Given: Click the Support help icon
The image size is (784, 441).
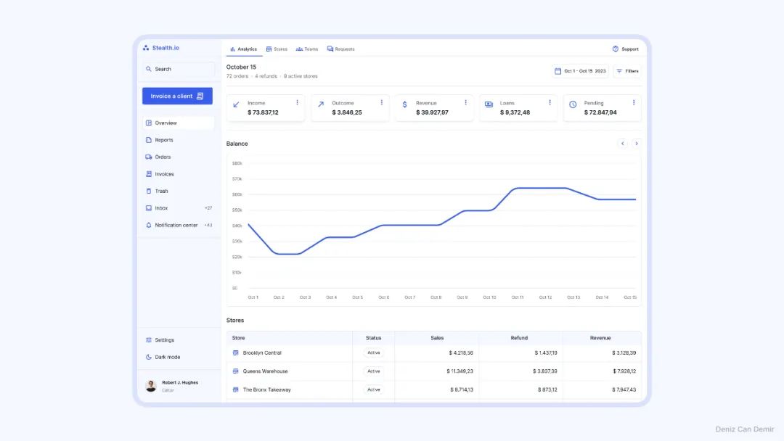Looking at the screenshot, I should click(x=616, y=49).
